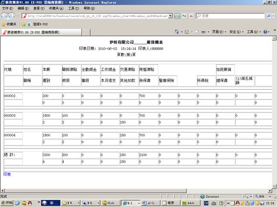This screenshot has height=207, width=277.
Task: Click the search magnifier icon
Action: [269, 16]
